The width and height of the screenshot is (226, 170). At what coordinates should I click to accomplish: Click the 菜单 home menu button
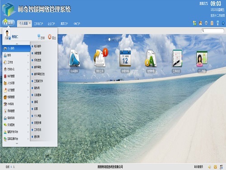pyautogui.click(x=9, y=23)
